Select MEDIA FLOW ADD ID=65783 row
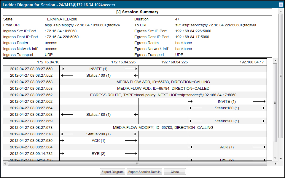Screen dimensions: 285x178 (163, 82)
